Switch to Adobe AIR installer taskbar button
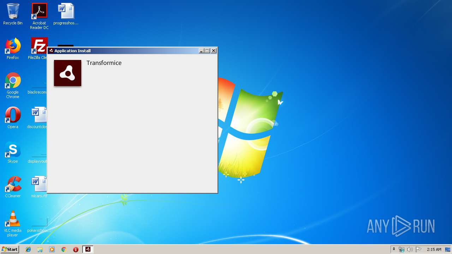452x254 pixels. (88, 249)
